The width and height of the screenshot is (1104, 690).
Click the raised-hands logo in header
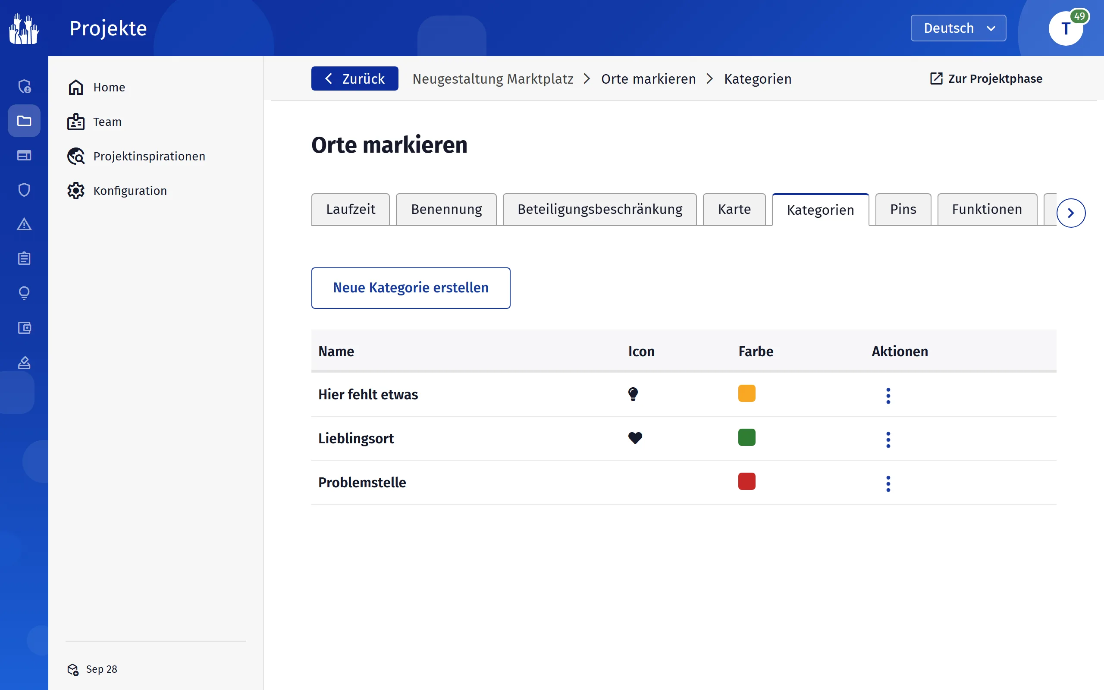tap(24, 29)
